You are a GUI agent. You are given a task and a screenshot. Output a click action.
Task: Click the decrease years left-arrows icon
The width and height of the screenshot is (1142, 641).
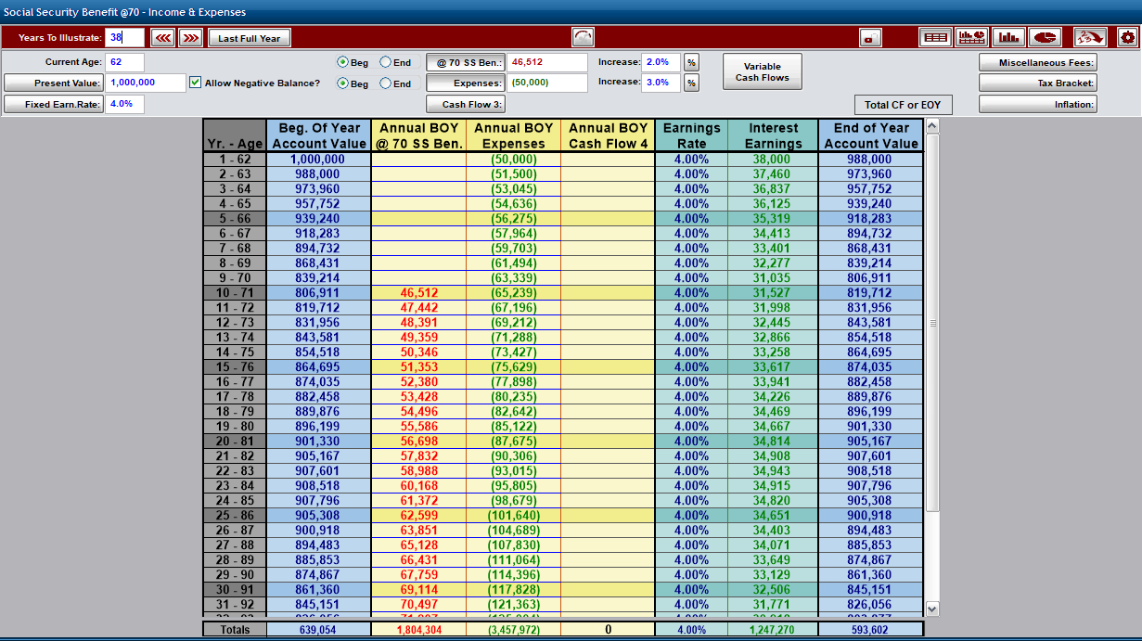163,38
